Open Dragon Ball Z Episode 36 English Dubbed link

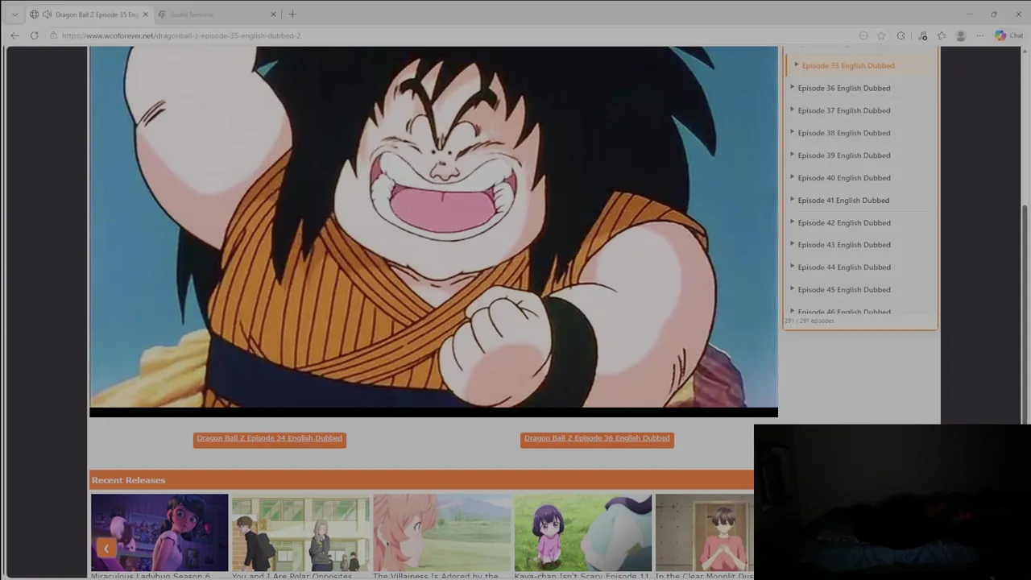[x=597, y=438]
